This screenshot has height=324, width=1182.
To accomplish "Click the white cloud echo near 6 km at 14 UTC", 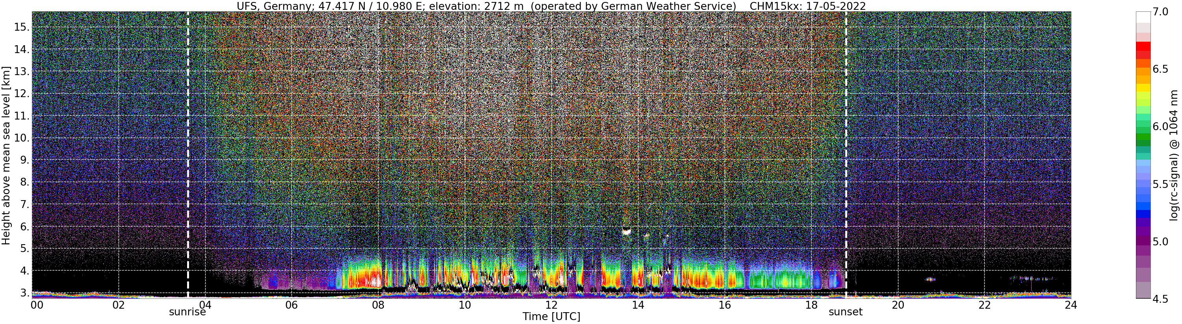I will [626, 232].
